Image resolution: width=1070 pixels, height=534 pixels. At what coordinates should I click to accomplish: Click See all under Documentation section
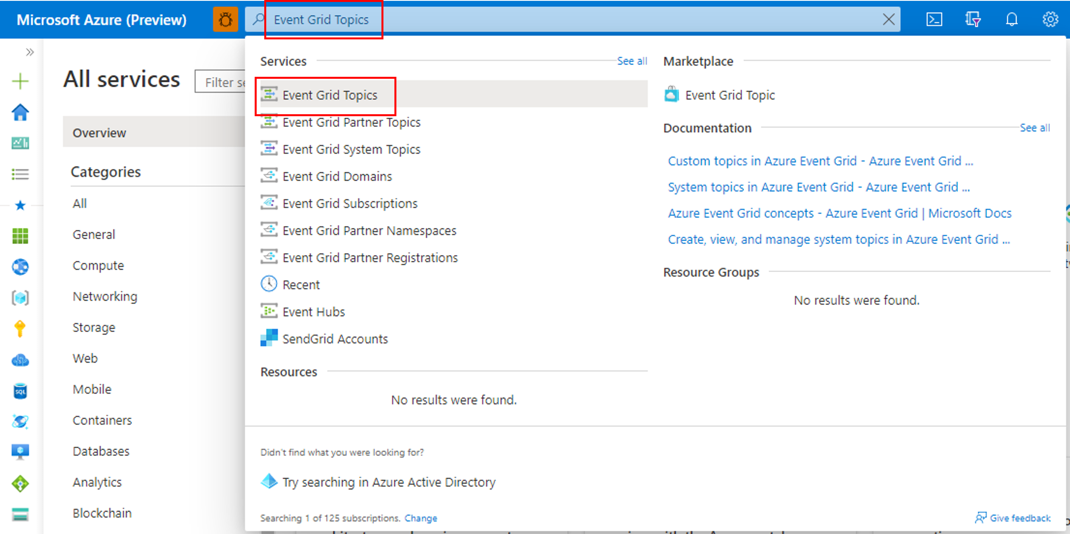(1035, 128)
